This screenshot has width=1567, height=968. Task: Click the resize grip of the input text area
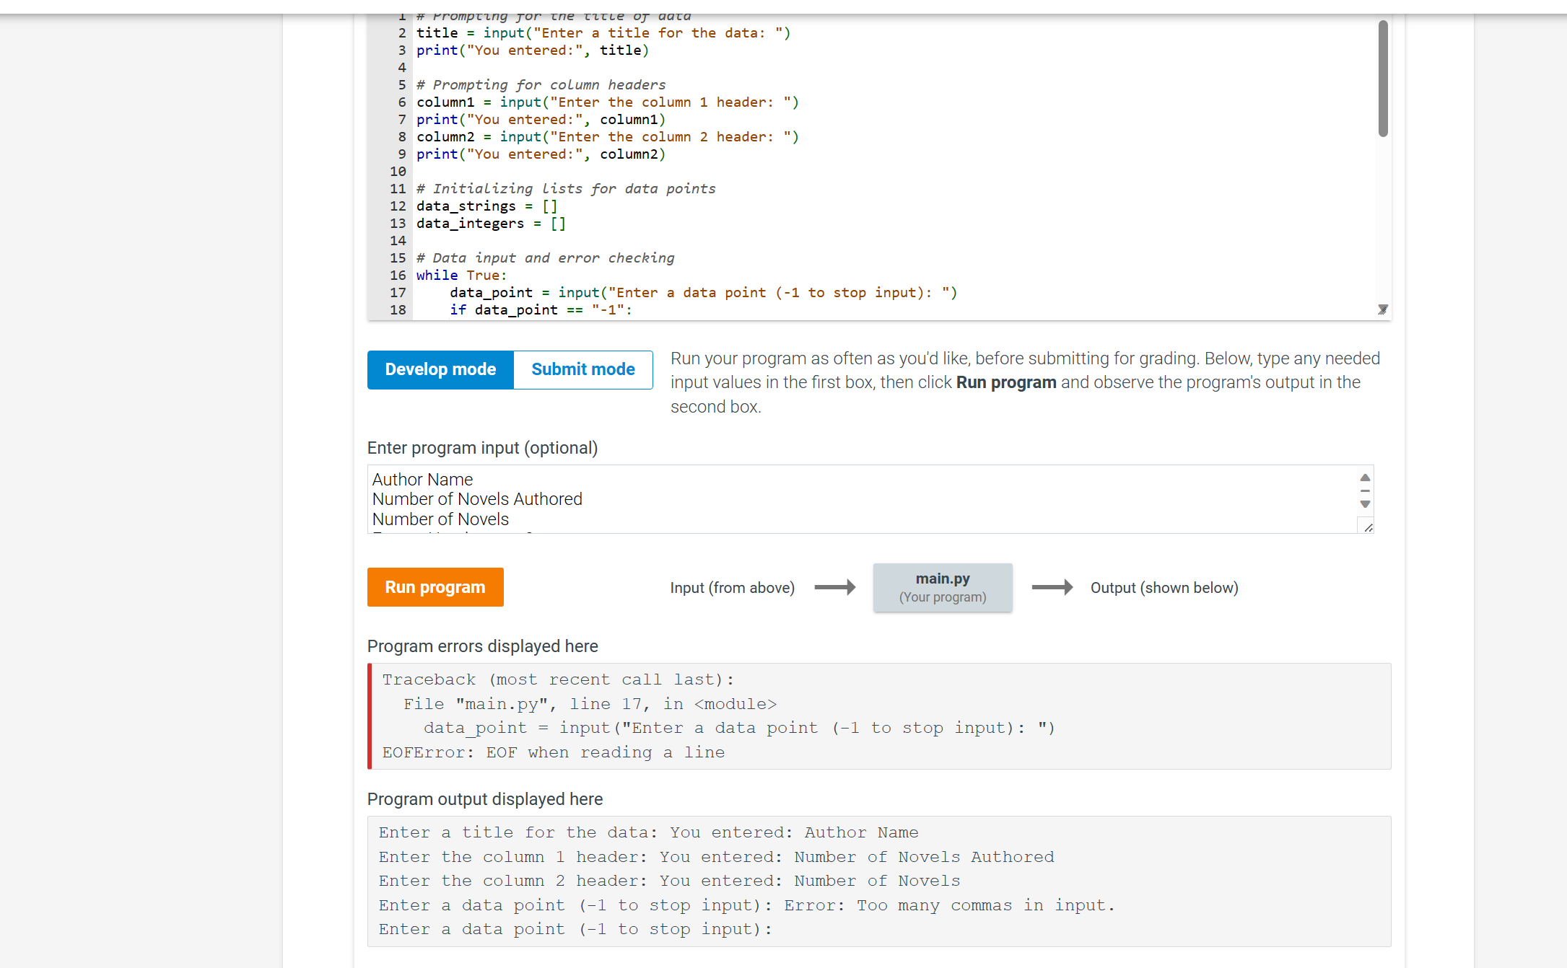(1367, 527)
